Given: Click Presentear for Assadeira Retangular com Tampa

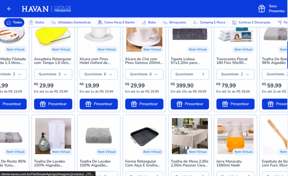Looking at the screenshot, I should (53, 104).
